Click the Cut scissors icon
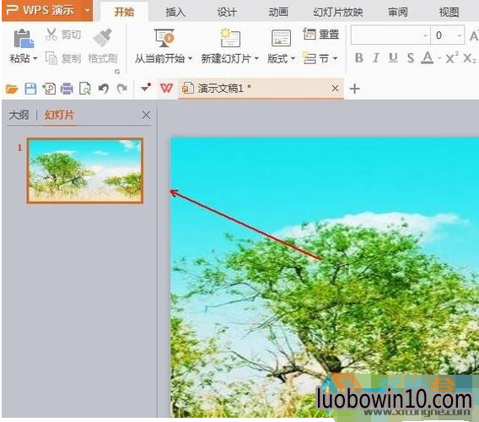Viewport: 479px width, 422px height. [x=51, y=35]
